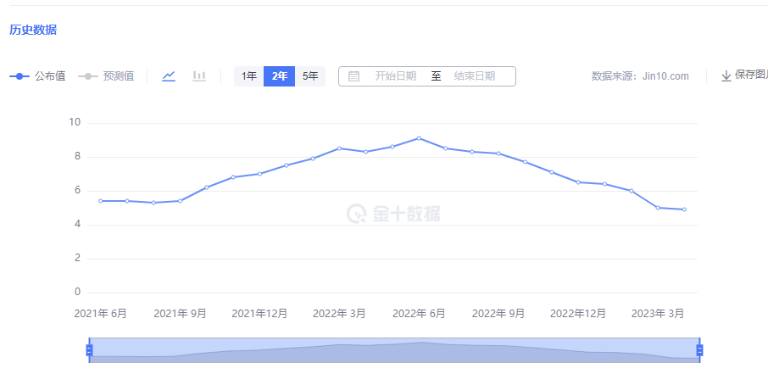The image size is (768, 374).
Task: Switch to bar chart view icon
Action: click(199, 76)
